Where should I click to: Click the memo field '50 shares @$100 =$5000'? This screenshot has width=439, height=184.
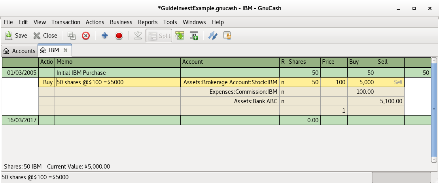click(x=117, y=82)
